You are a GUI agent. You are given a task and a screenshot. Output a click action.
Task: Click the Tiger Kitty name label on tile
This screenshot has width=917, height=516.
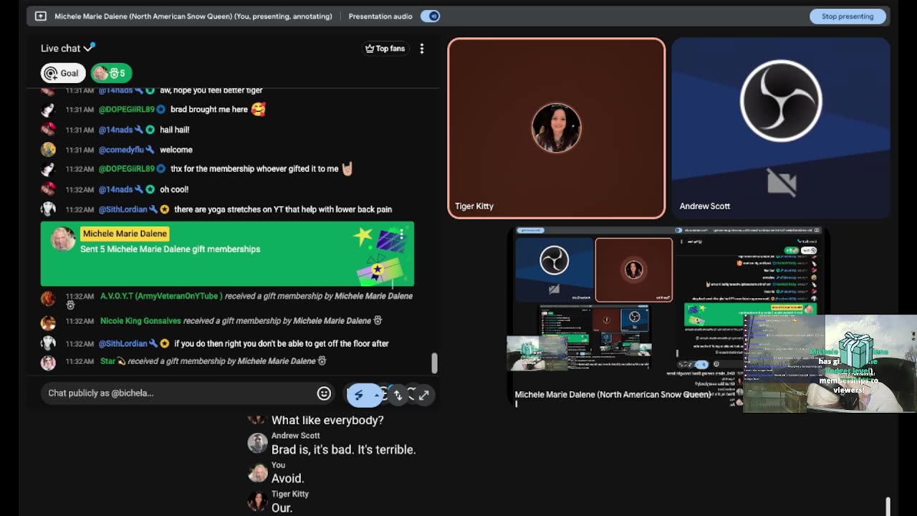[474, 206]
